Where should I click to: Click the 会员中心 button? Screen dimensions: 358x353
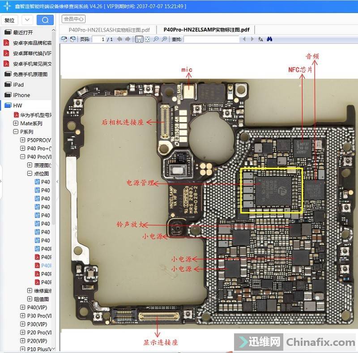(x=74, y=19)
